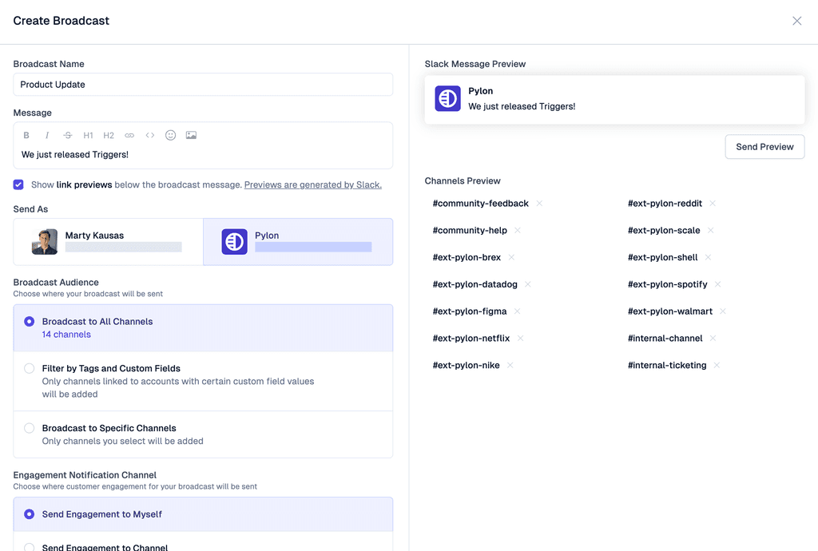Select Broadcast to Specific Channels
Image resolution: width=818 pixels, height=551 pixels.
[29, 427]
